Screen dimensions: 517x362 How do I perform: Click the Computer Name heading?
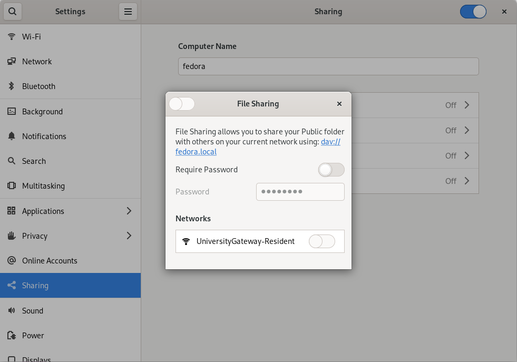point(207,46)
